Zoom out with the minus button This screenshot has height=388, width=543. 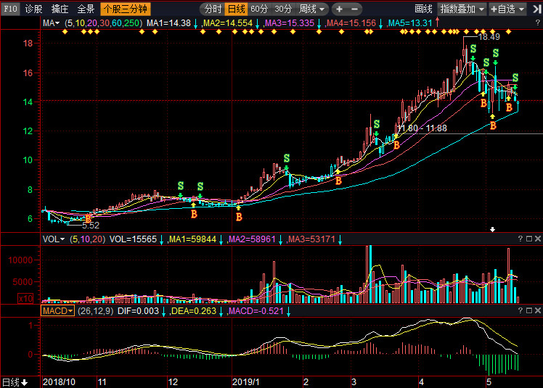(354, 9)
